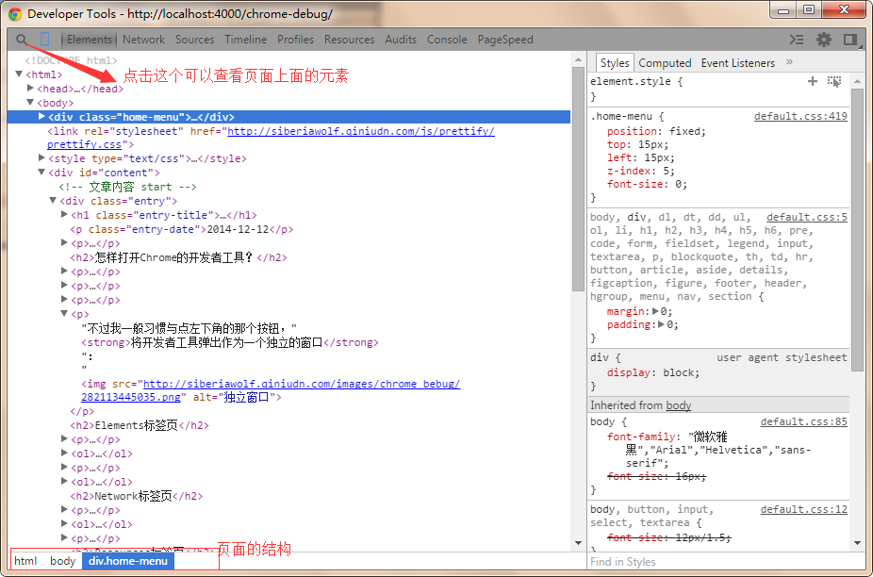The width and height of the screenshot is (873, 577).
Task: Expand the div home-menu node
Action: coord(41,116)
